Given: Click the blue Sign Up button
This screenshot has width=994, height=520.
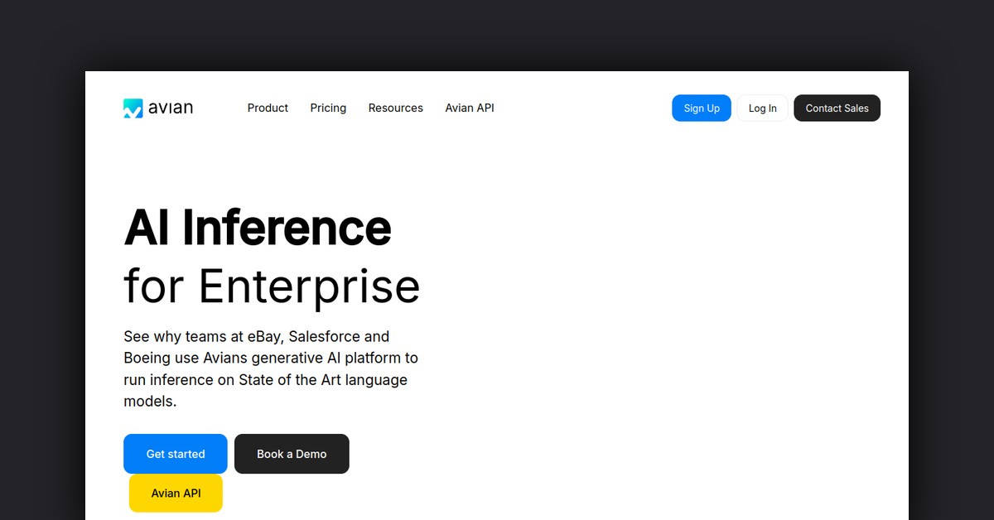Looking at the screenshot, I should coord(701,108).
